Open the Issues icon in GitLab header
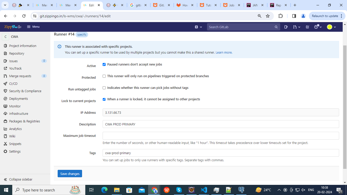Screen dimensions: 347x195 [286, 27]
